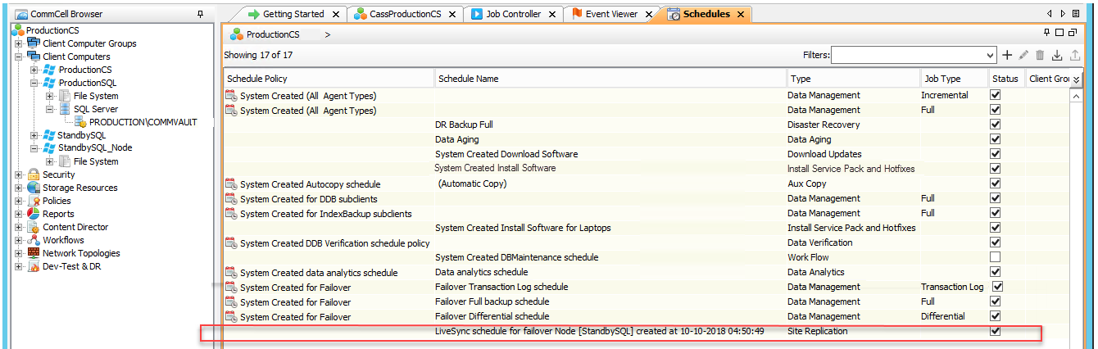Viewport: 1098px width, 349px height.
Task: Collapse the ProductionSQL tree node
Action: click(x=34, y=83)
